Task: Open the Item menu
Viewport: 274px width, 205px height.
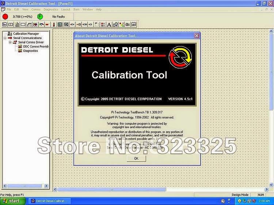Action: pyautogui.click(x=76, y=9)
